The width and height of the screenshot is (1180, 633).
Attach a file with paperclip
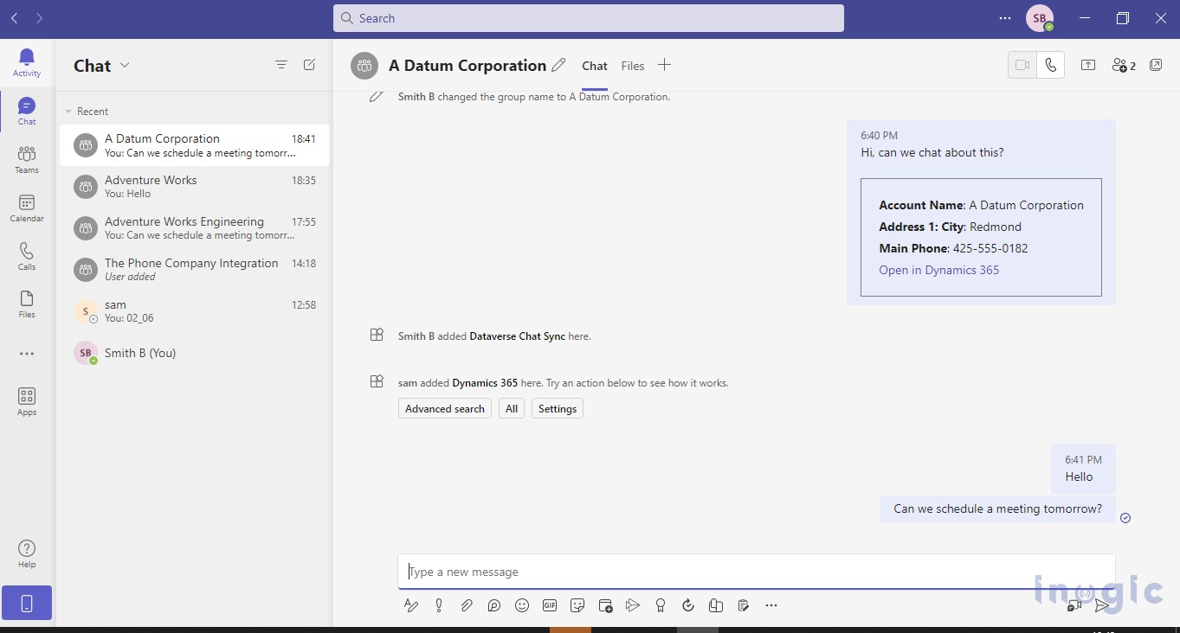point(467,605)
